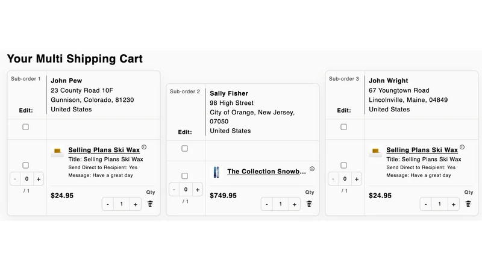Select recipient name John Wright
482x271 pixels.
(x=389, y=81)
